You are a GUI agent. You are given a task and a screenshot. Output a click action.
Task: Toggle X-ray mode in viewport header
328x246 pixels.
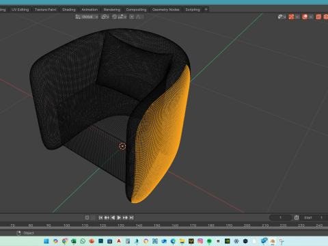coord(318,17)
